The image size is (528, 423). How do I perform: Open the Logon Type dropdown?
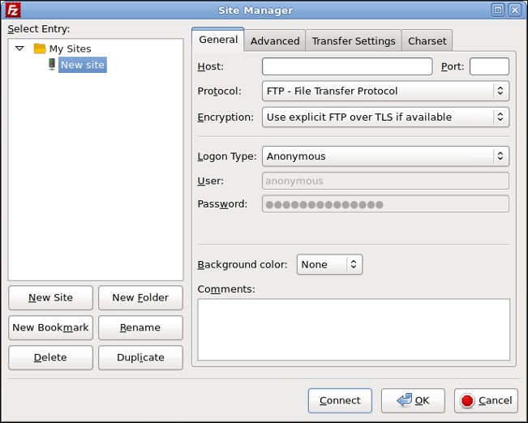click(x=385, y=156)
